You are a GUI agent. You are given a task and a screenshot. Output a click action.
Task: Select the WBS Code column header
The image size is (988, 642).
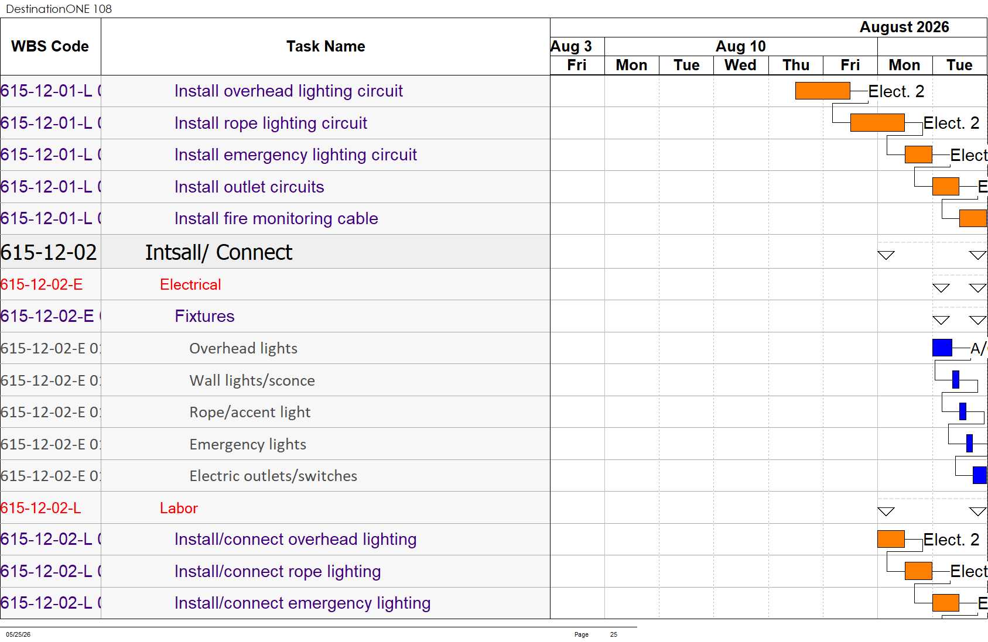tap(50, 46)
